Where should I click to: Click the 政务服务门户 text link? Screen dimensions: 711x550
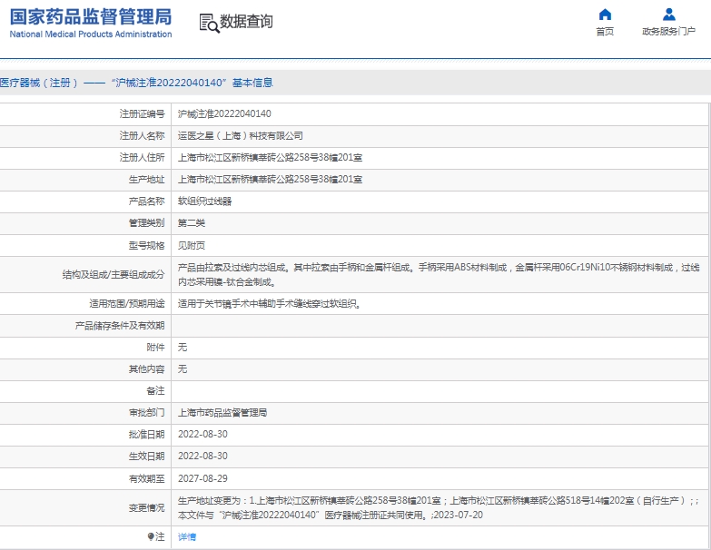click(x=668, y=31)
